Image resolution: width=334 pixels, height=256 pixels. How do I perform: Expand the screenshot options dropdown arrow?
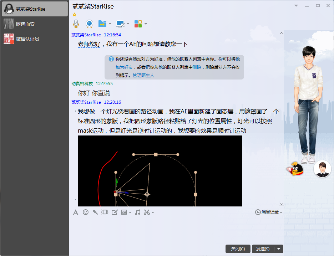(x=153, y=213)
